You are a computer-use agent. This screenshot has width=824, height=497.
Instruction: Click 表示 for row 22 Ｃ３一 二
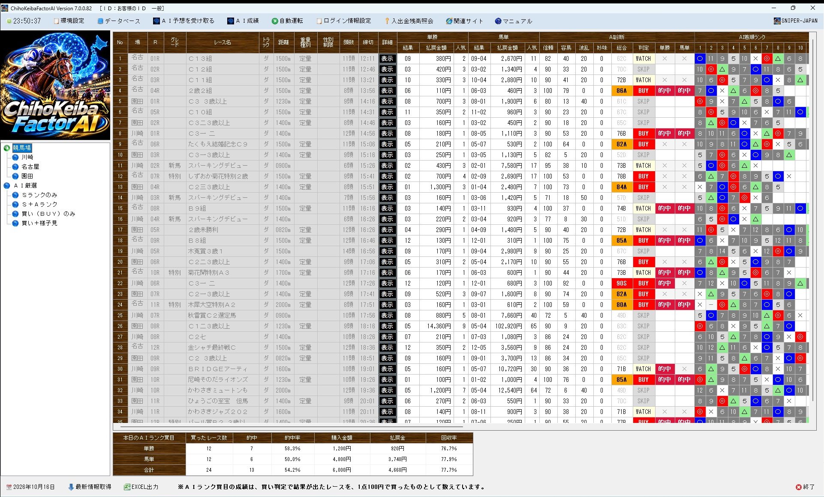click(387, 283)
